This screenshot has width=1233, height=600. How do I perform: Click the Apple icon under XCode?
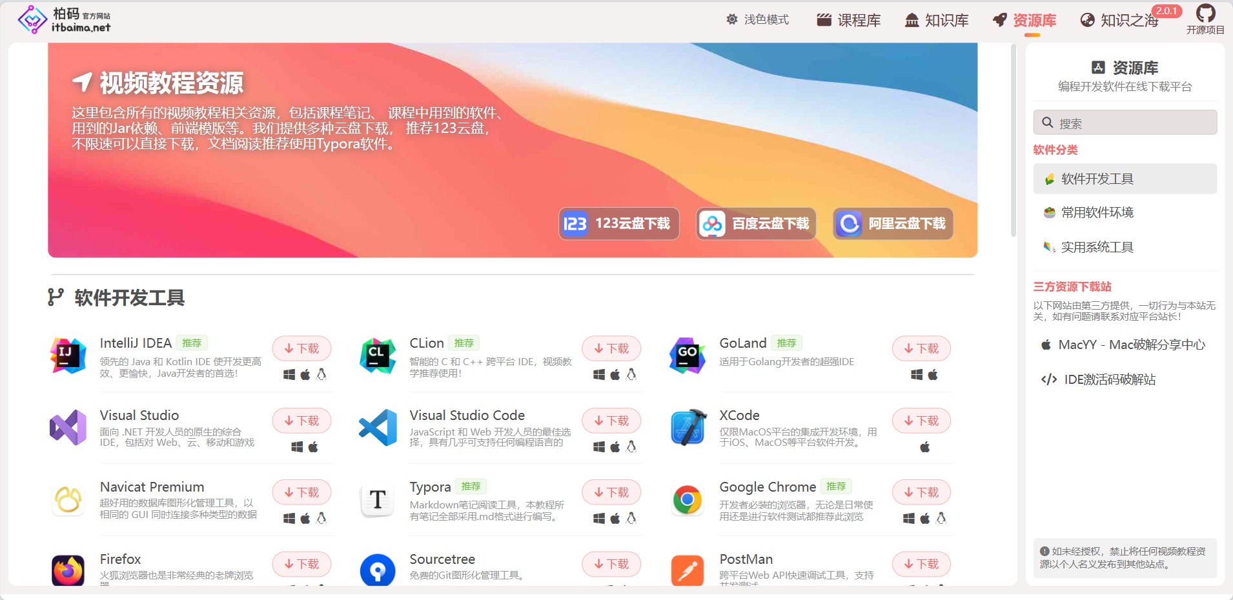point(925,446)
